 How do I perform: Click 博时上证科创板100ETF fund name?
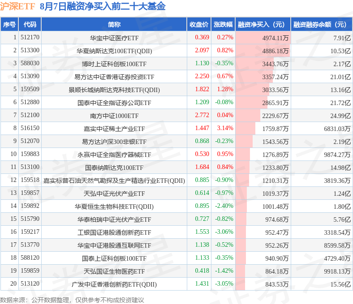(x=114, y=64)
